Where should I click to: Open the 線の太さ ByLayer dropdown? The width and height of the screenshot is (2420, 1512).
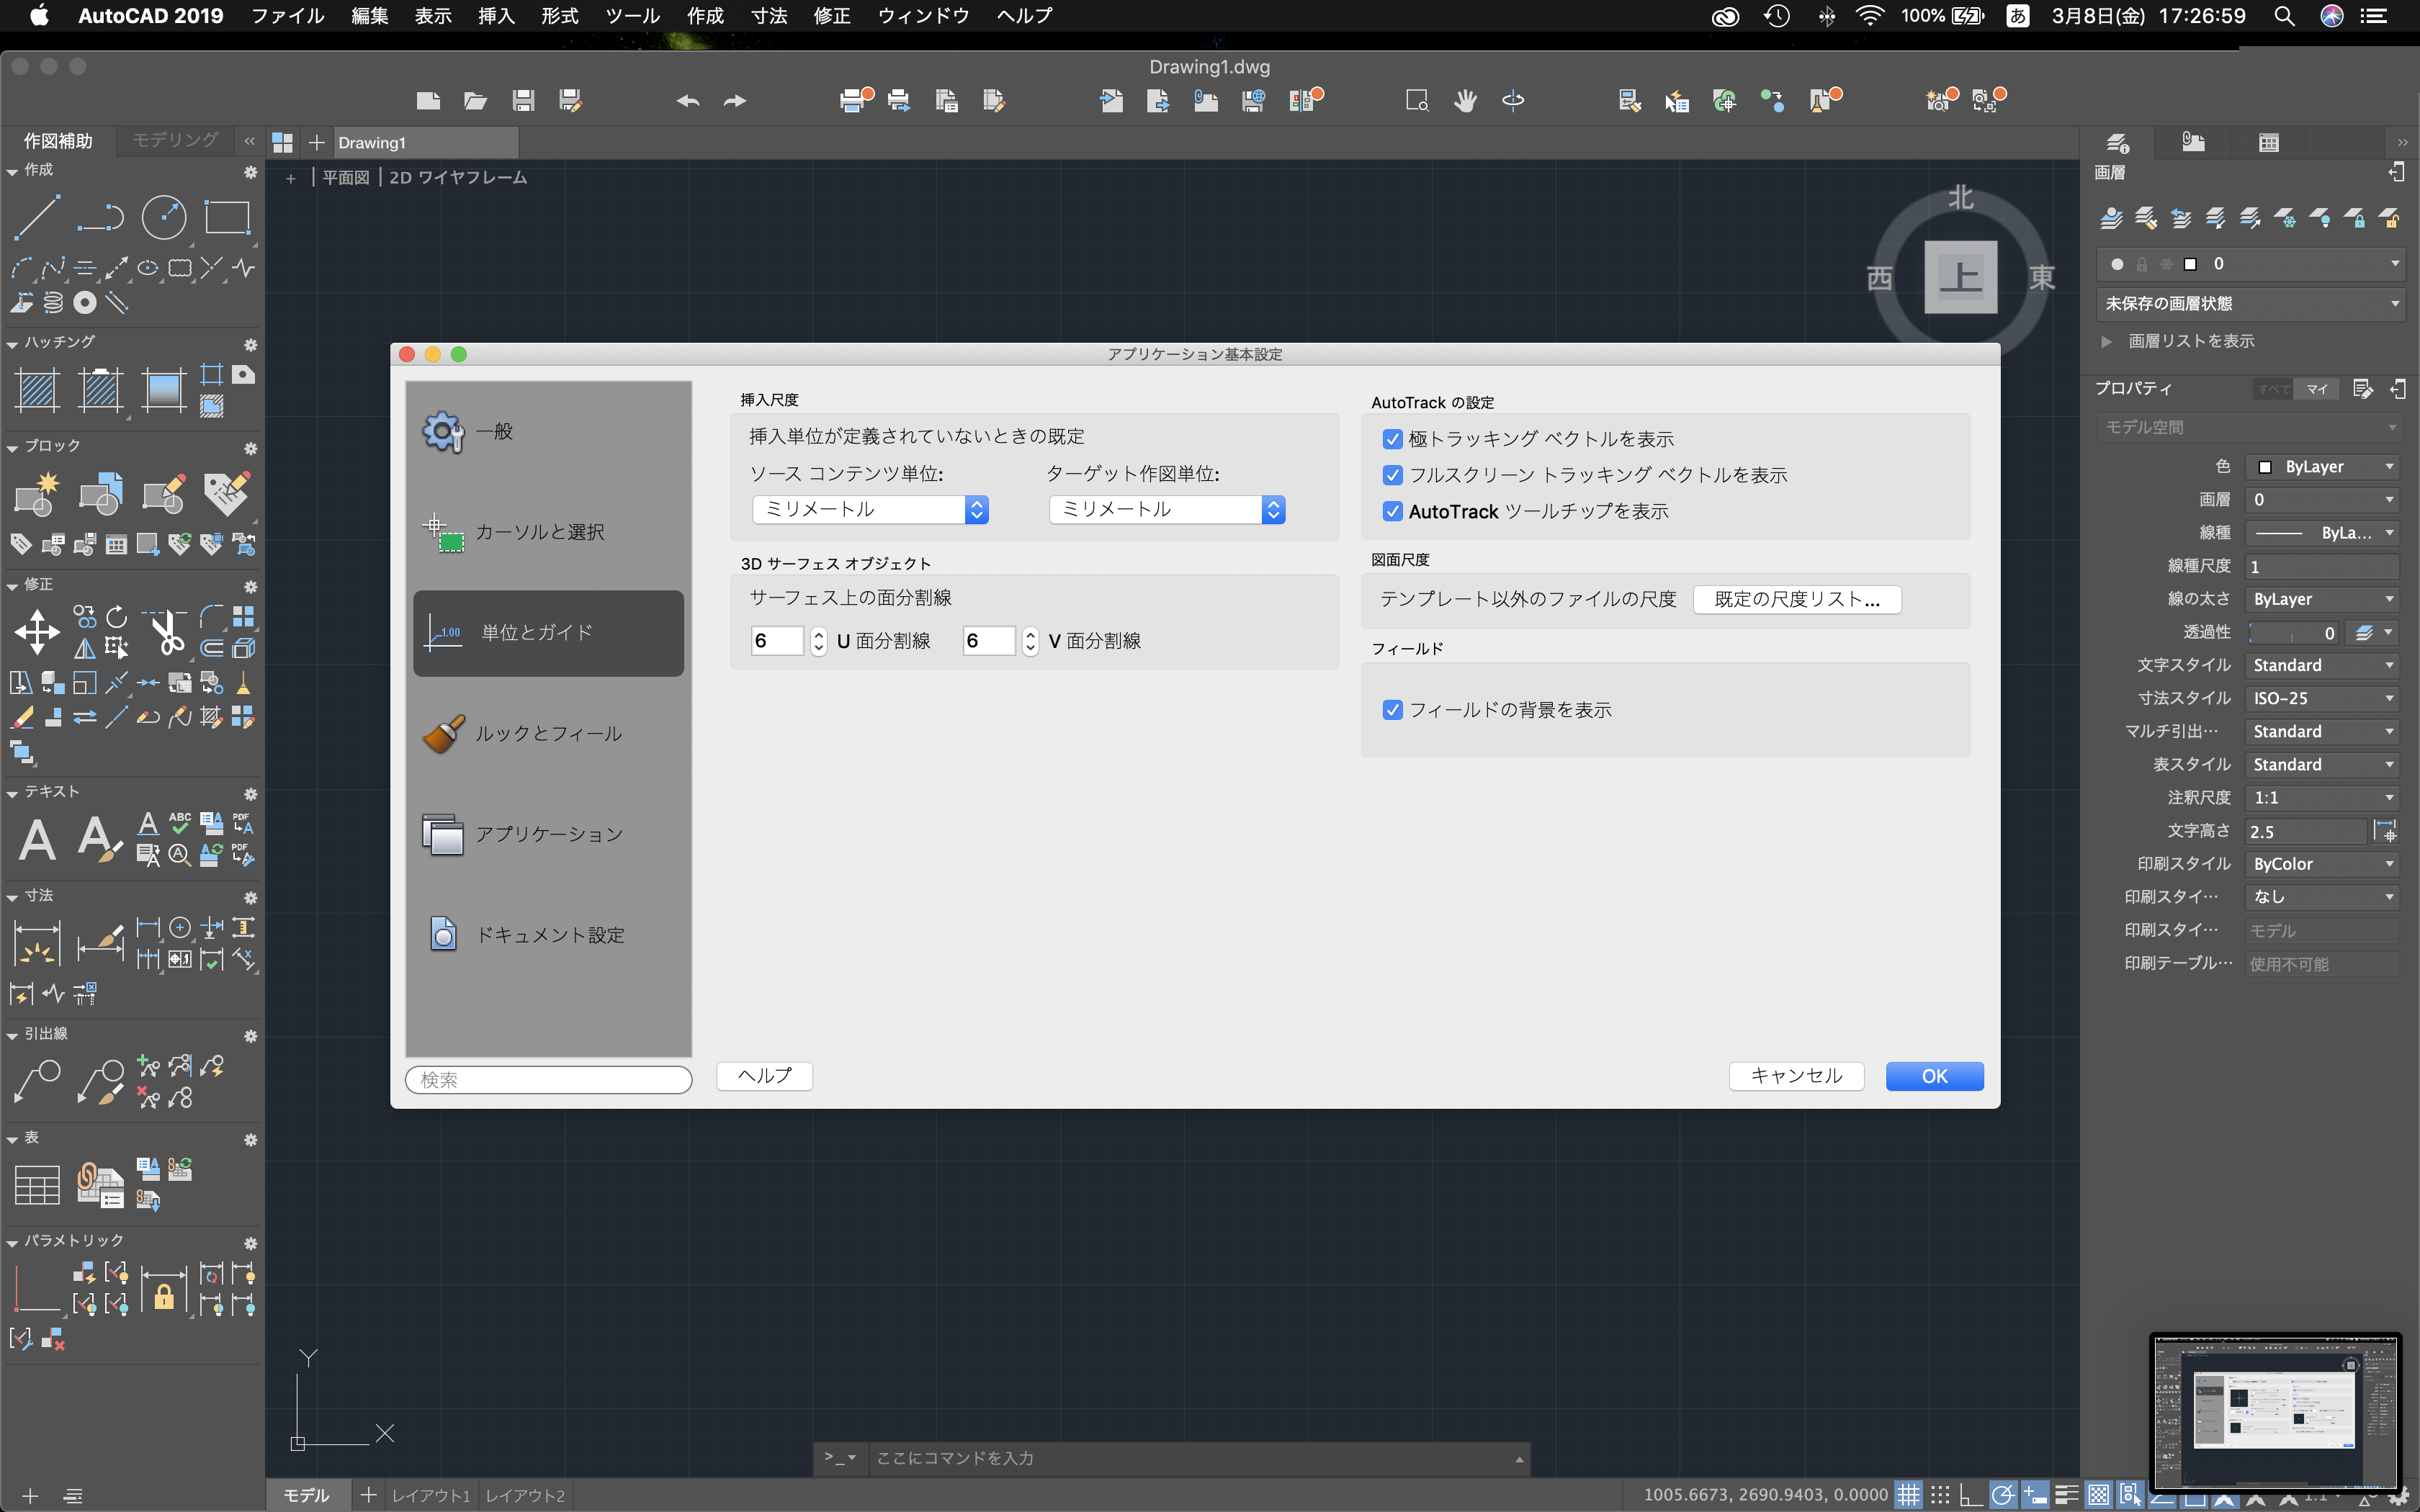pos(2322,599)
